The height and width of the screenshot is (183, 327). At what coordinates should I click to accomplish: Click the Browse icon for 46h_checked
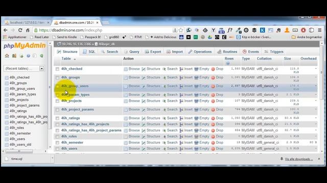tap(126, 69)
